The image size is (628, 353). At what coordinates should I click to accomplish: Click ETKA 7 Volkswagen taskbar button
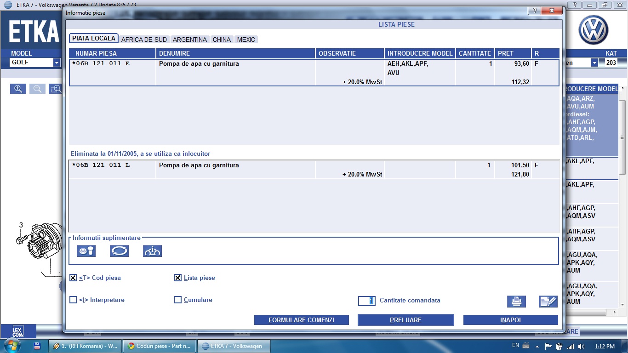[234, 346]
